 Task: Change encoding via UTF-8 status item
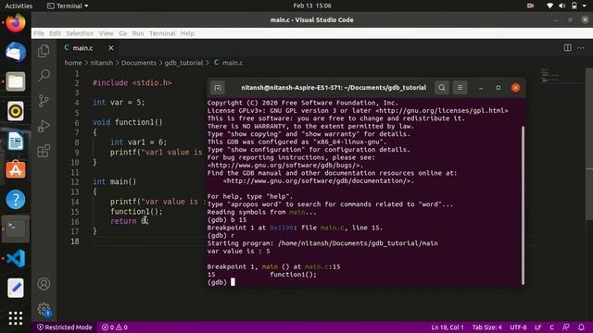pos(518,327)
